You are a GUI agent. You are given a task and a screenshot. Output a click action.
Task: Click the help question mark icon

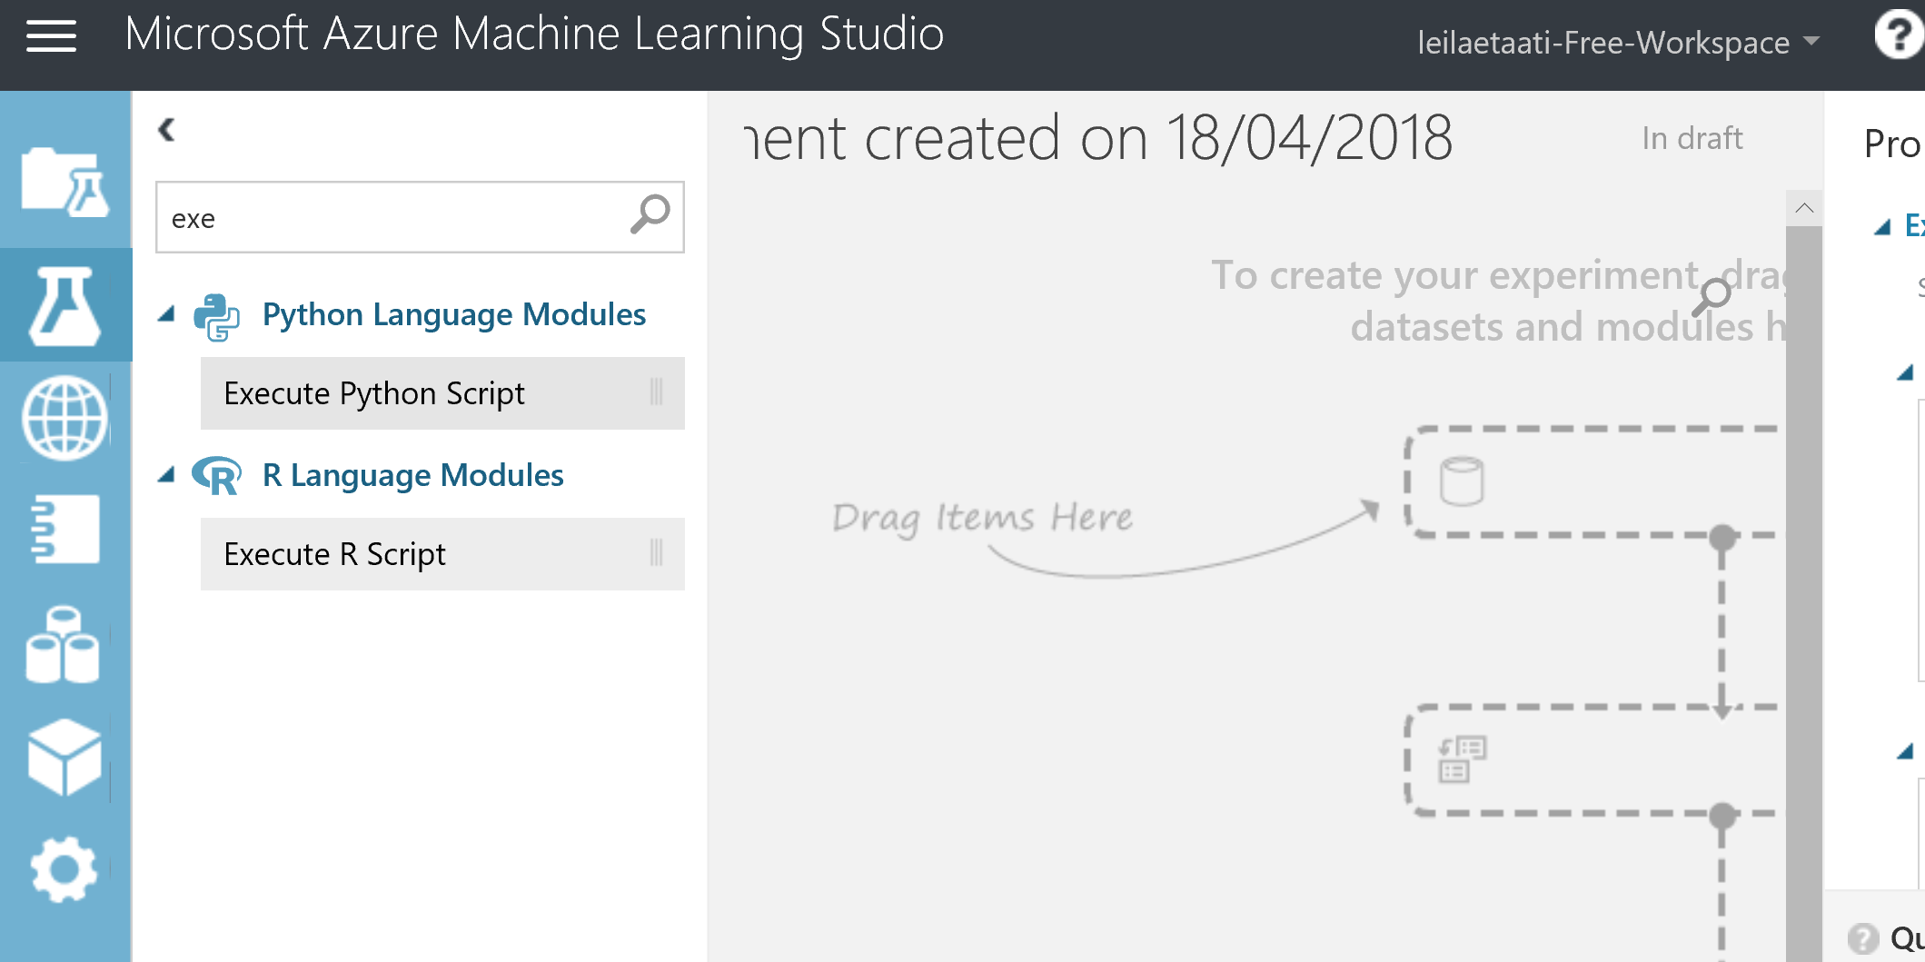pyautogui.click(x=1899, y=36)
